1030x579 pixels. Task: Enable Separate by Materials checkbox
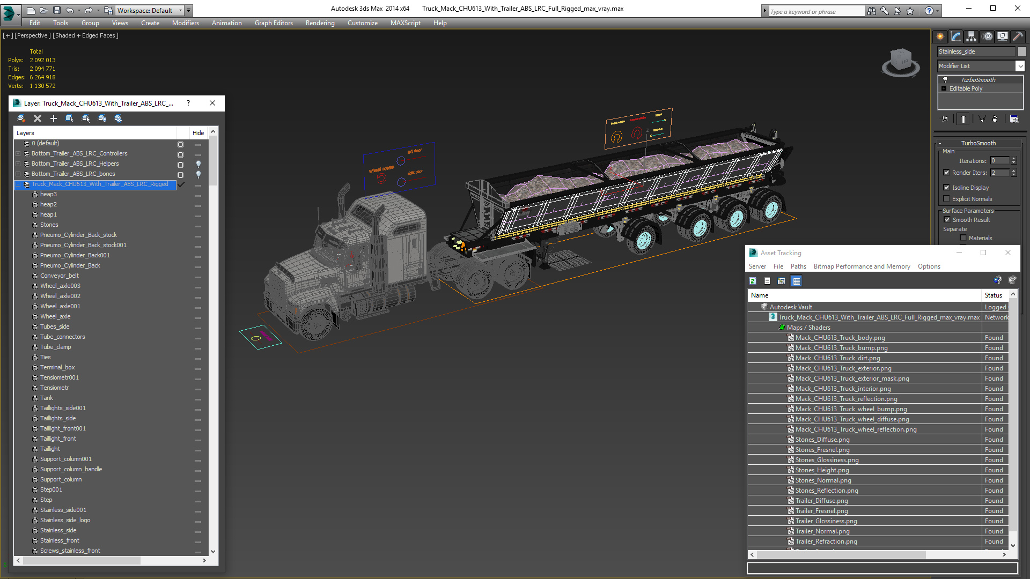click(x=963, y=238)
